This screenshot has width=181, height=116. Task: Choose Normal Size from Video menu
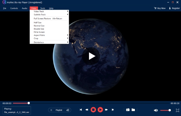pos(49,26)
